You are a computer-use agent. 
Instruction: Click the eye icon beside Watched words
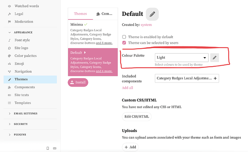point(9,6)
